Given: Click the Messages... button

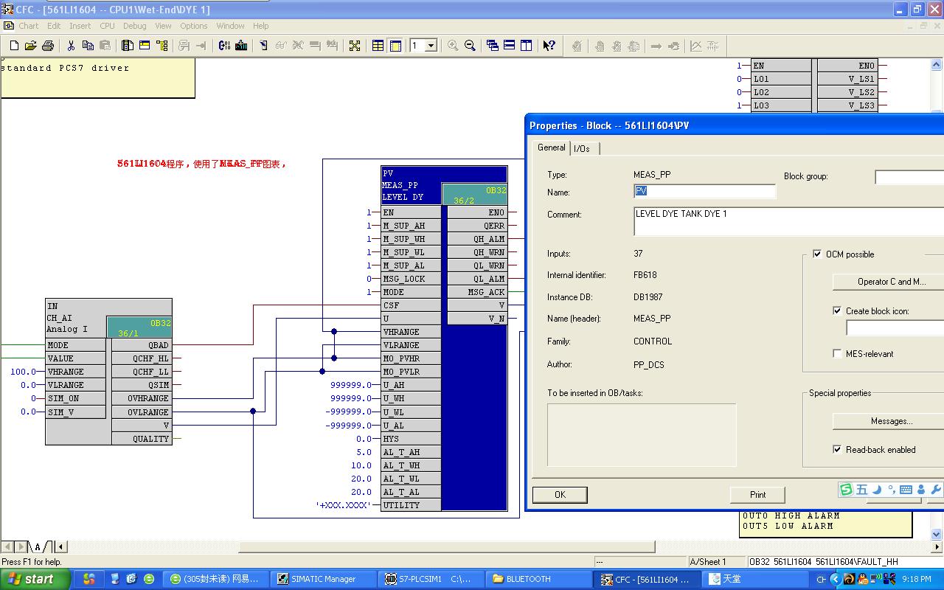Looking at the screenshot, I should click(891, 421).
